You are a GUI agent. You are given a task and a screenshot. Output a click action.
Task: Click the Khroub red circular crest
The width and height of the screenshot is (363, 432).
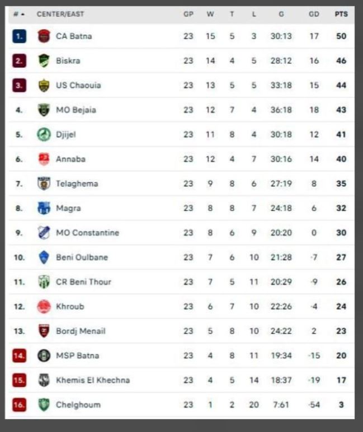click(x=44, y=307)
